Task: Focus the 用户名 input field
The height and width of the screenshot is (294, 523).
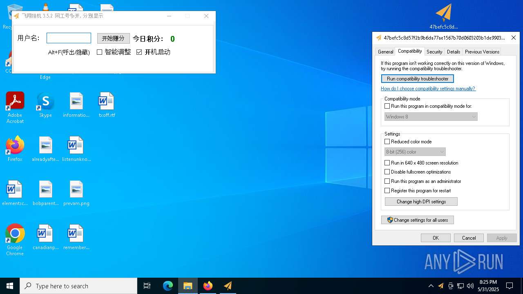Action: 69,38
